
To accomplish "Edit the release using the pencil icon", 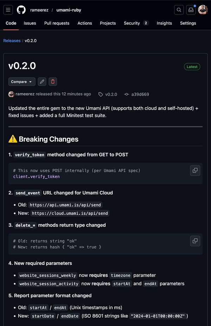I will click(x=42, y=81).
